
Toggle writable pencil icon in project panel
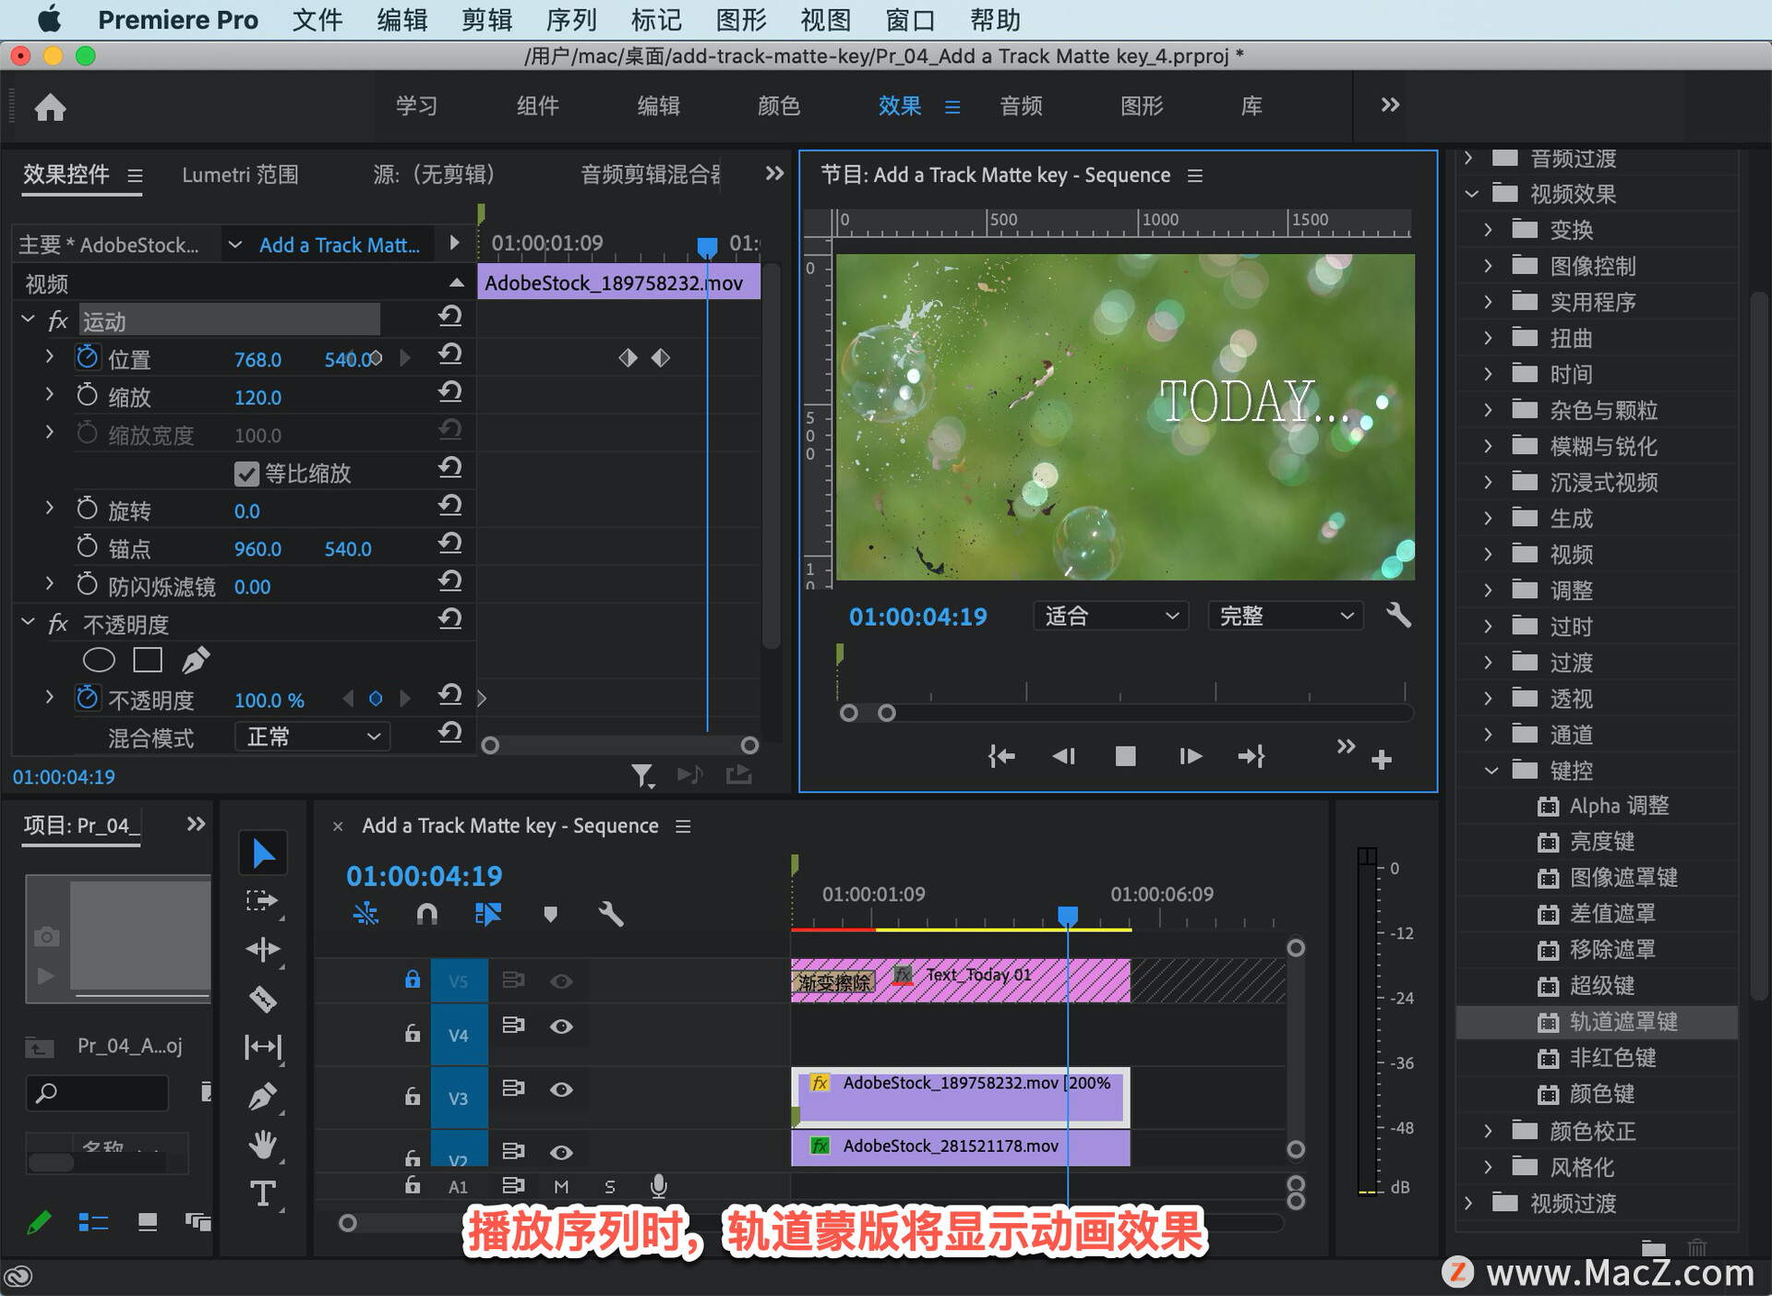click(x=39, y=1222)
